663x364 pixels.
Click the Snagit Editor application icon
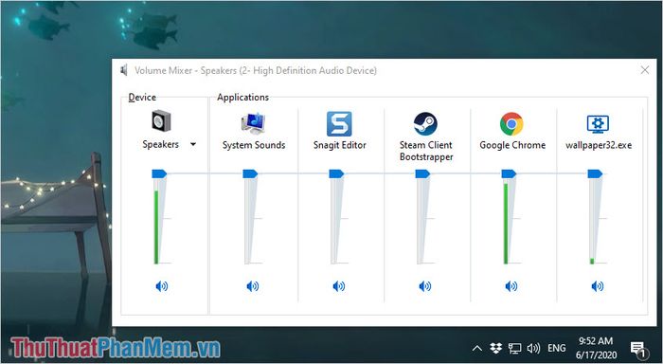339,123
